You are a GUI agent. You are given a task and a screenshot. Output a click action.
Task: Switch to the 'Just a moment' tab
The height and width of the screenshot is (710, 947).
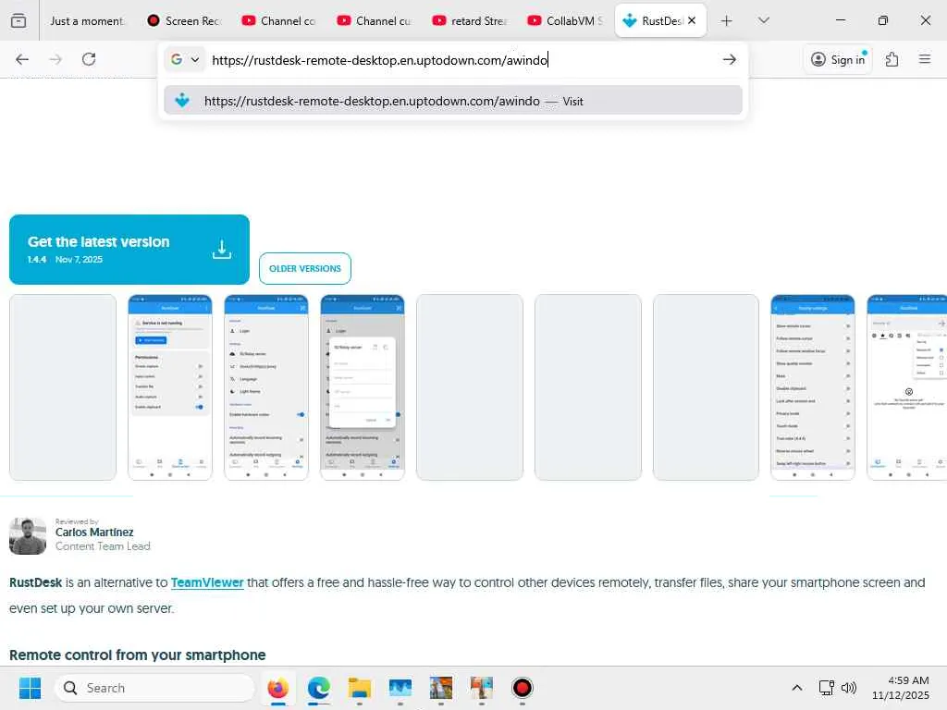pyautogui.click(x=87, y=20)
